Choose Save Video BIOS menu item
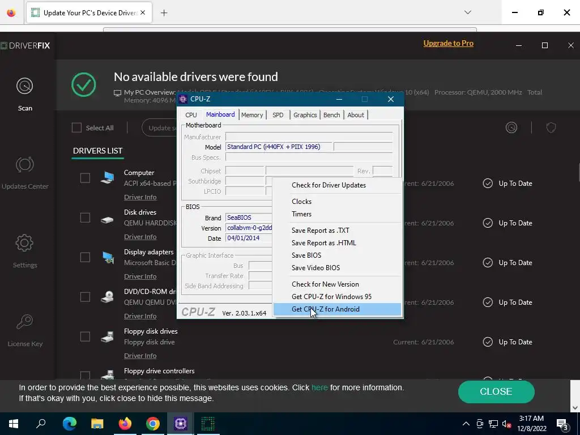The image size is (580, 435). (x=337, y=268)
